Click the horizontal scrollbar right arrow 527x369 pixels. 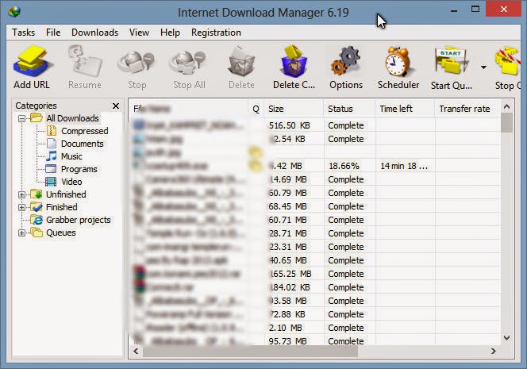coord(494,352)
